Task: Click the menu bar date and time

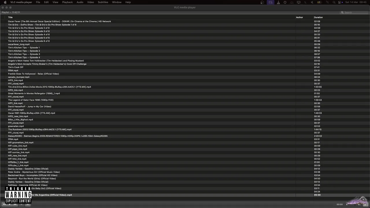Action: 356,2
